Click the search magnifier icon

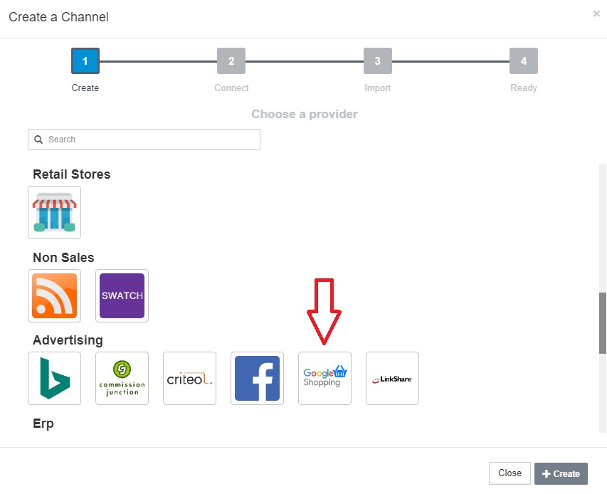38,140
